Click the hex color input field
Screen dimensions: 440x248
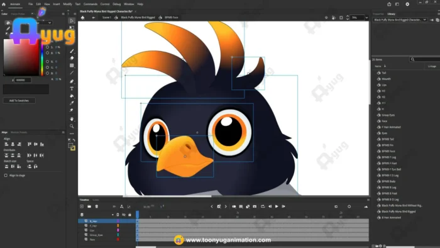[23, 81]
